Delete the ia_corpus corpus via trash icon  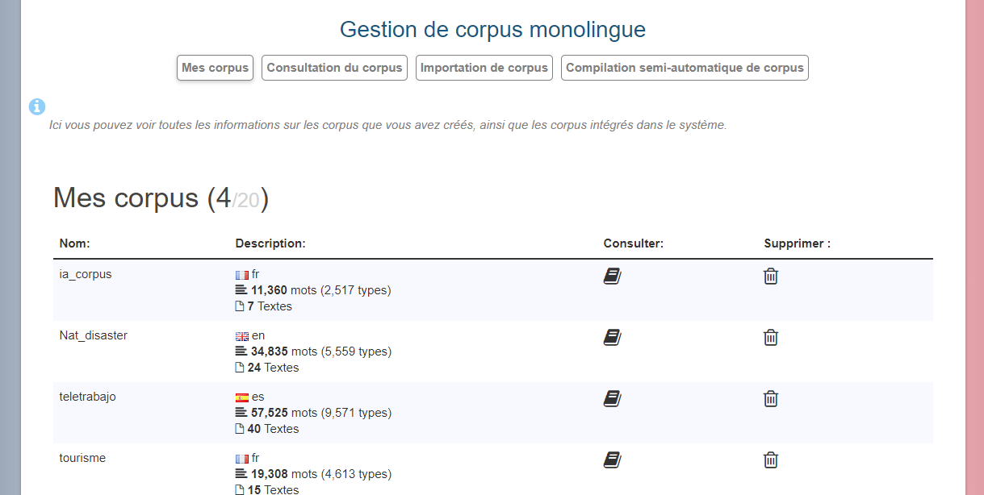click(x=771, y=277)
